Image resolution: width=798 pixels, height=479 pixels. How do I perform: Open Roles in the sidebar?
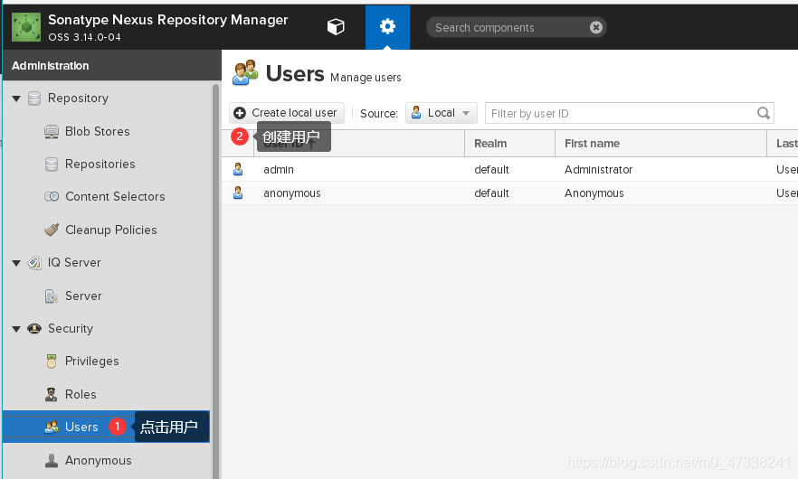coord(81,395)
